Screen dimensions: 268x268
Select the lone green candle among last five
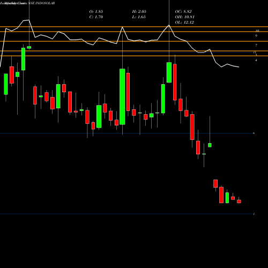(227, 198)
